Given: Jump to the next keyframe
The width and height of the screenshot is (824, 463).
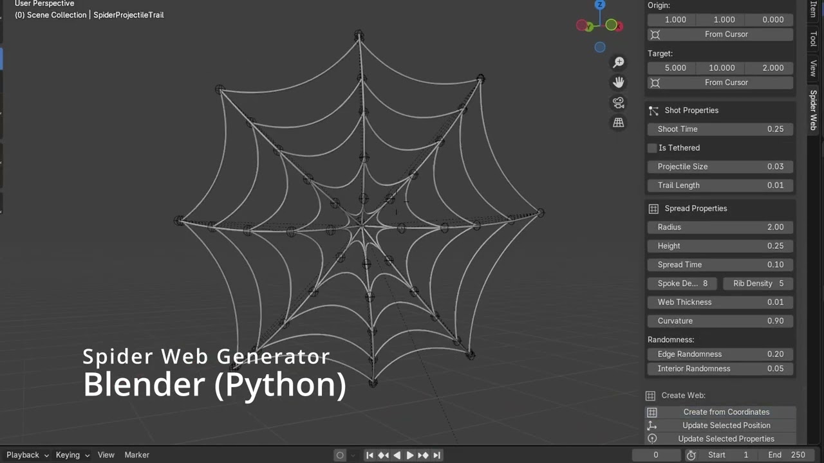Looking at the screenshot, I should pos(424,455).
